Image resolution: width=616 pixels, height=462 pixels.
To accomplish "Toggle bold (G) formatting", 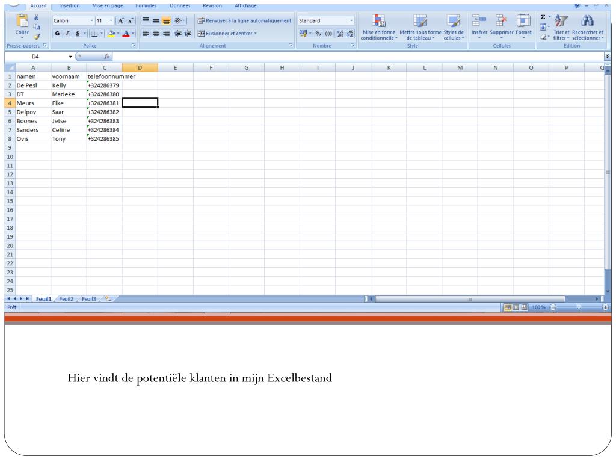I will pos(57,34).
